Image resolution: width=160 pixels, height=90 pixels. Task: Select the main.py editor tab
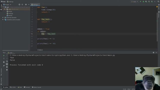[x=35, y=4]
